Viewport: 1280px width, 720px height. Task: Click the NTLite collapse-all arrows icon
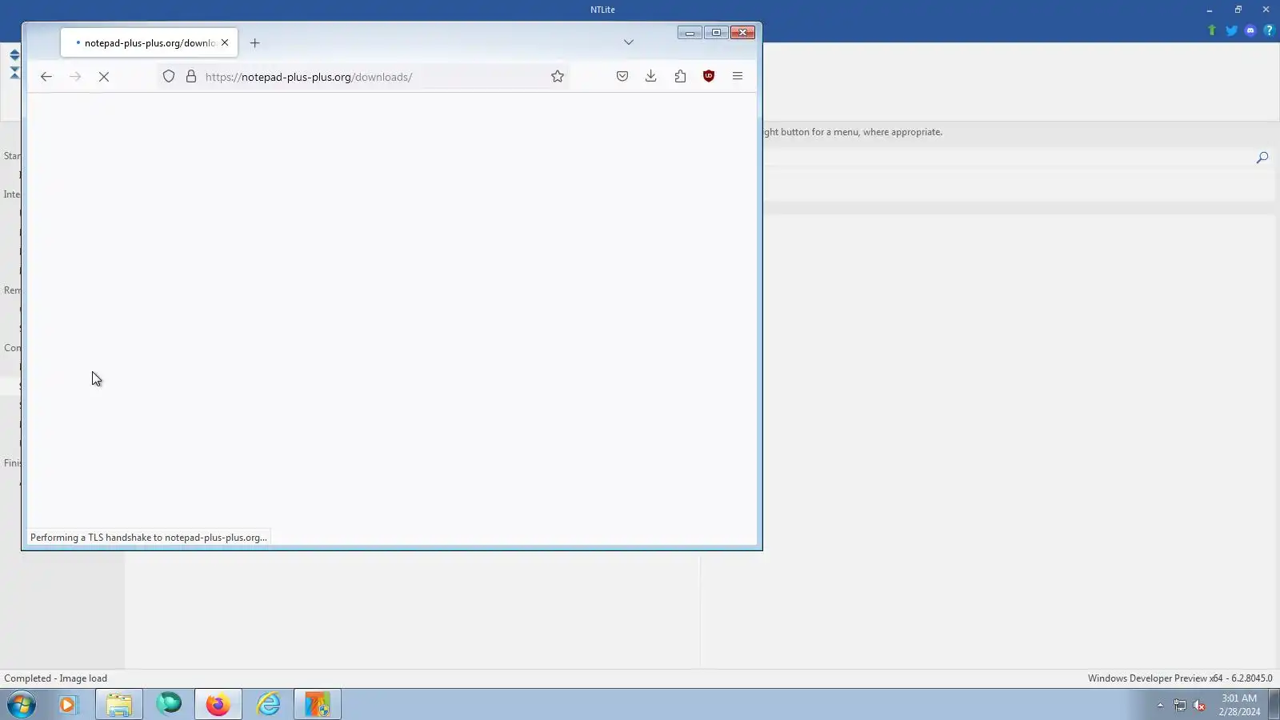pyautogui.click(x=14, y=73)
